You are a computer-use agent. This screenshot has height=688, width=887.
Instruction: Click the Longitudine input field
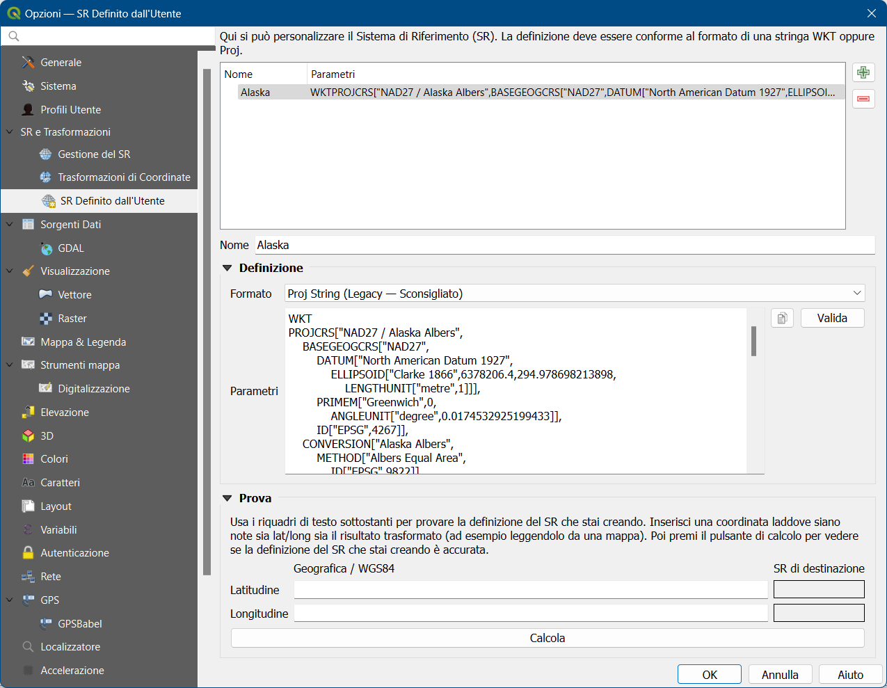point(531,614)
